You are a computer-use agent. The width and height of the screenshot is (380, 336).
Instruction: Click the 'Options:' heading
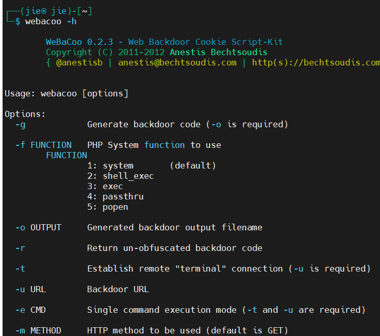25,114
